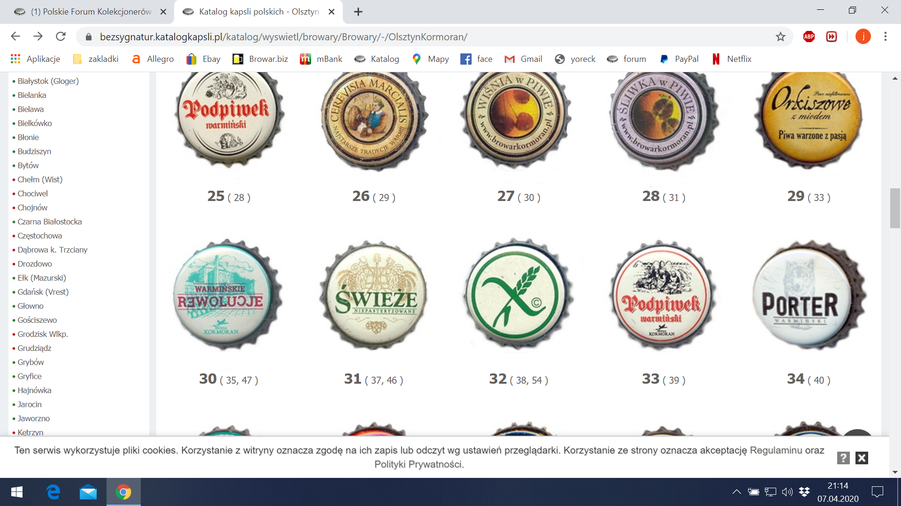Open the Porter warmiński cap thumbnail
Viewport: 901px width, 506px height.
point(808,295)
